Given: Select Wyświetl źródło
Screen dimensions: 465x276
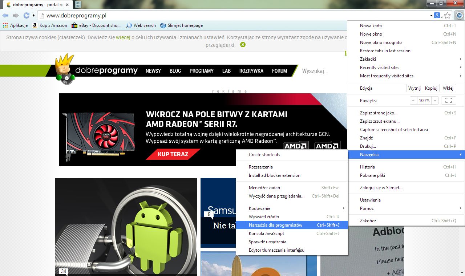Looking at the screenshot, I should (x=292, y=217).
